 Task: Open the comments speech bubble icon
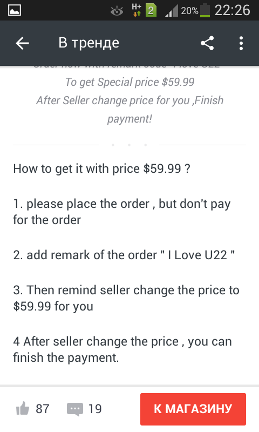click(x=75, y=409)
